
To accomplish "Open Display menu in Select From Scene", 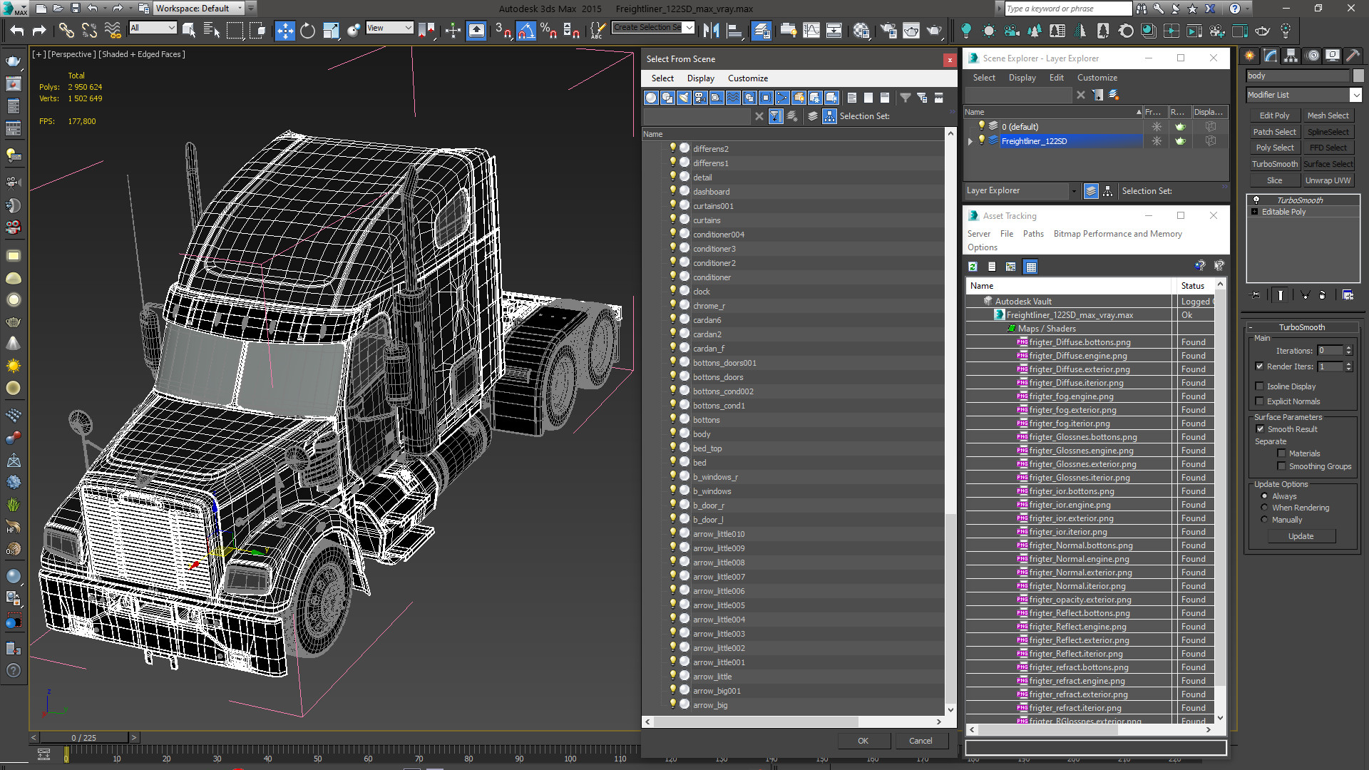I will point(700,78).
